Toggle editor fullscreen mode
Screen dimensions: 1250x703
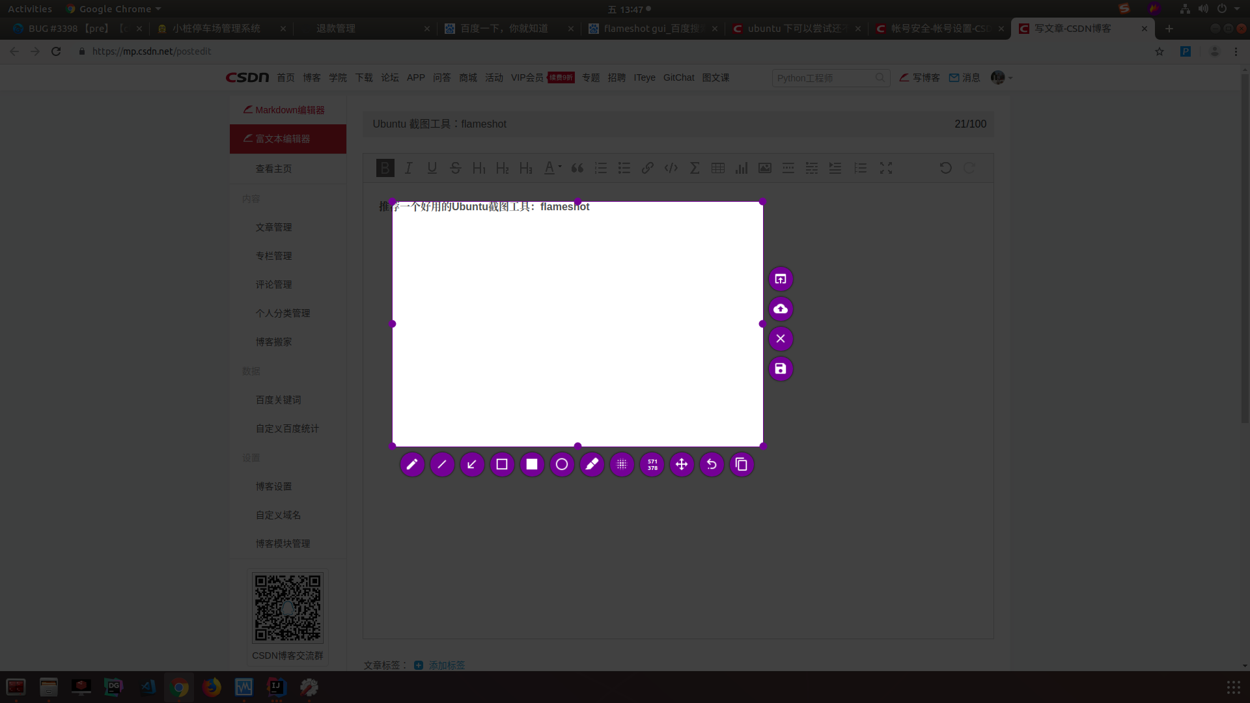click(886, 168)
